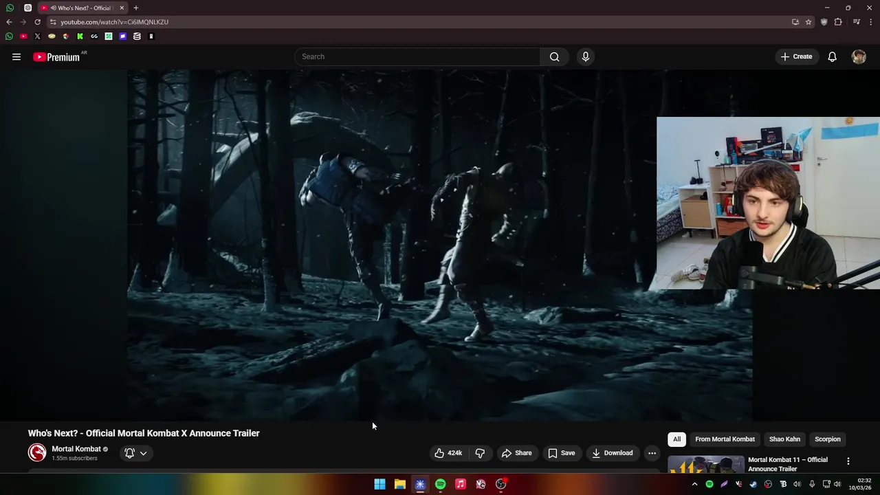Open options for Mortal Kombat 11 suggestion
This screenshot has height=495, width=880.
tap(848, 461)
